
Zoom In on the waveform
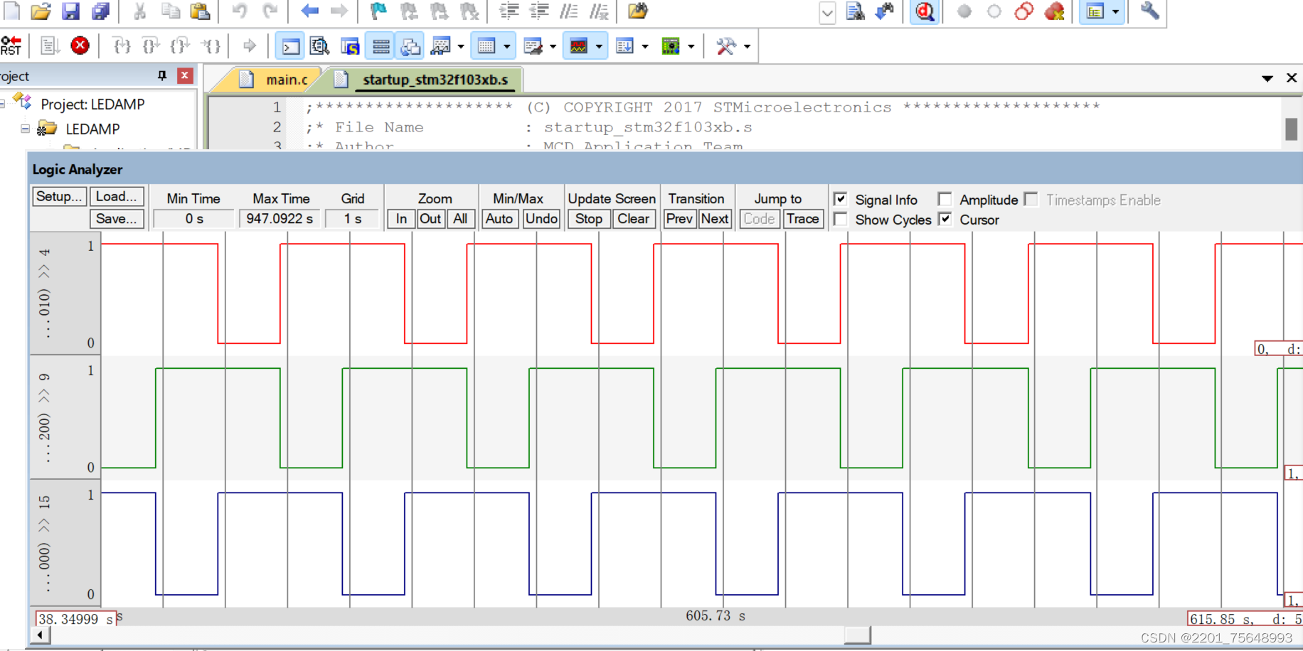coord(401,219)
